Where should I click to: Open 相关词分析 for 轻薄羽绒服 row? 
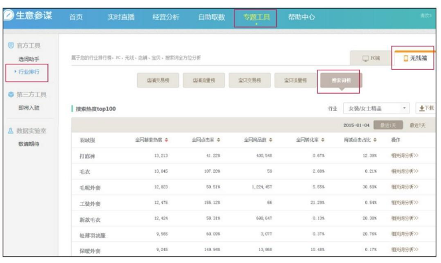click(404, 234)
